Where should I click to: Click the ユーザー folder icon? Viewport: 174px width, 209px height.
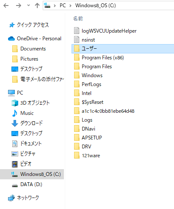coord(77,48)
